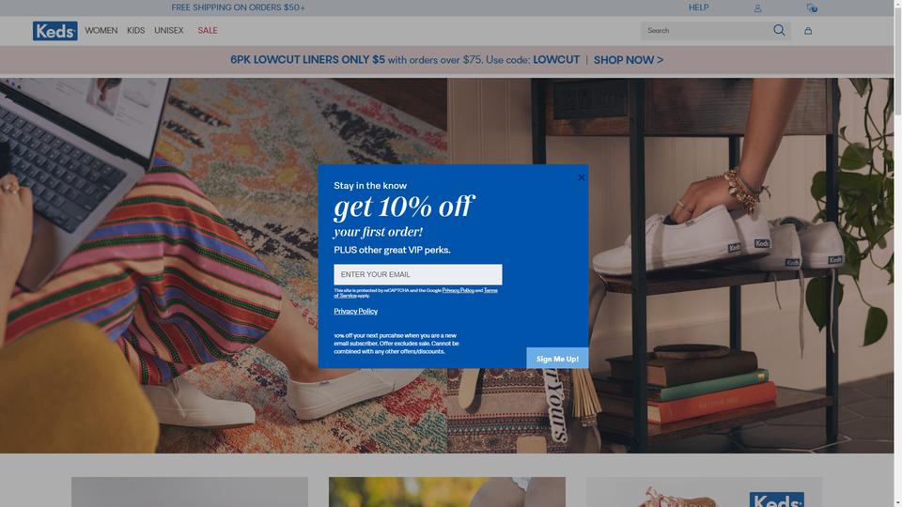Image resolution: width=902 pixels, height=507 pixels.
Task: Click the page scrollbar's up arrow
Action: (x=898, y=4)
